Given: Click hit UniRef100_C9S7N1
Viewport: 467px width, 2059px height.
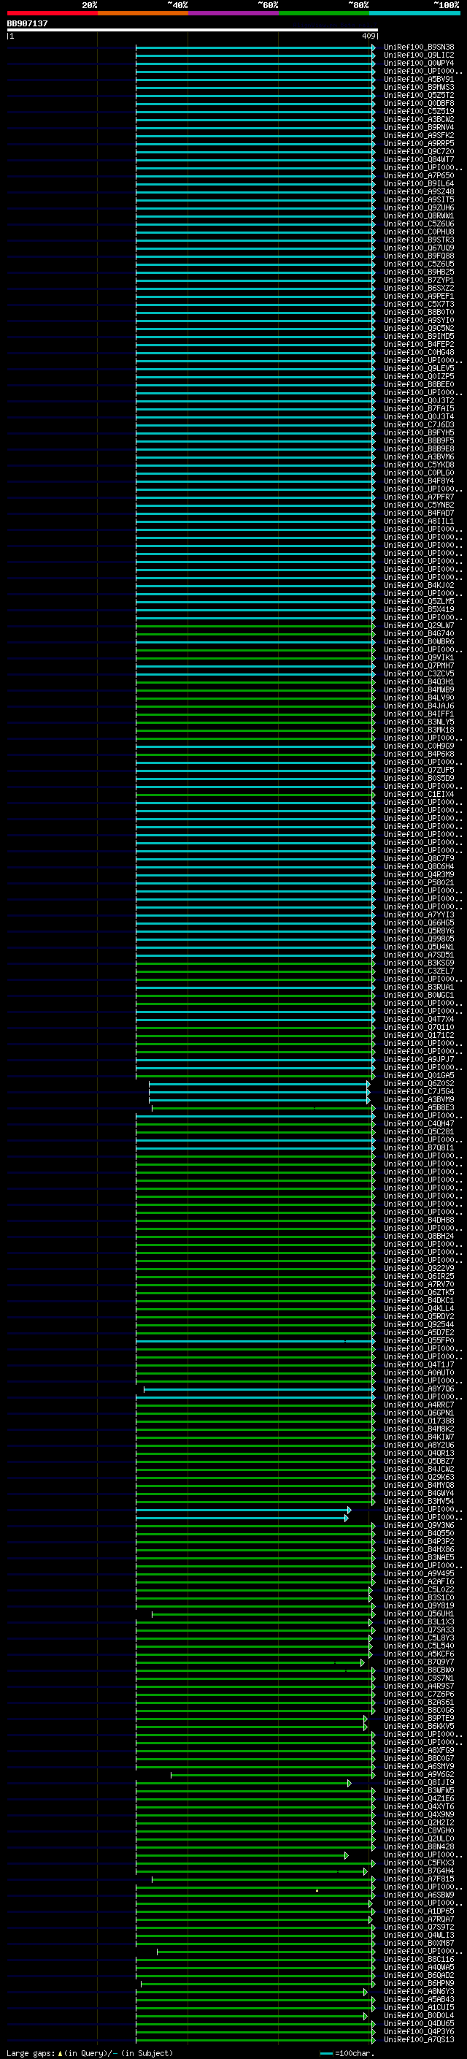Looking at the screenshot, I should pos(419,1678).
